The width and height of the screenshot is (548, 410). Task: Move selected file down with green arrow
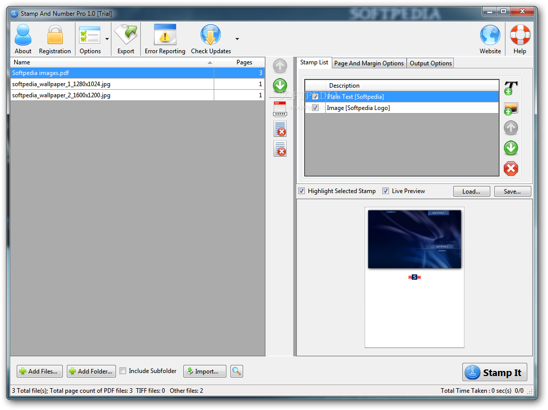[280, 86]
